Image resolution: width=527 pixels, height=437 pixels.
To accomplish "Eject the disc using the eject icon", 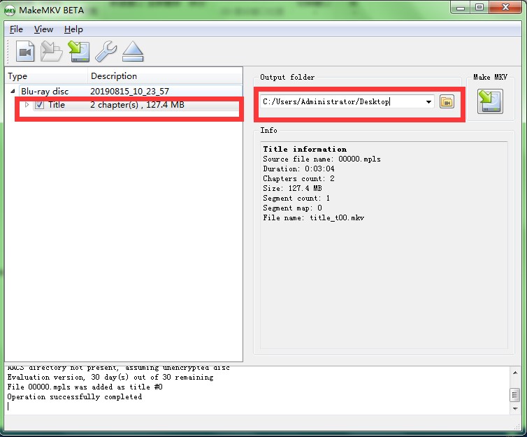I will (133, 52).
